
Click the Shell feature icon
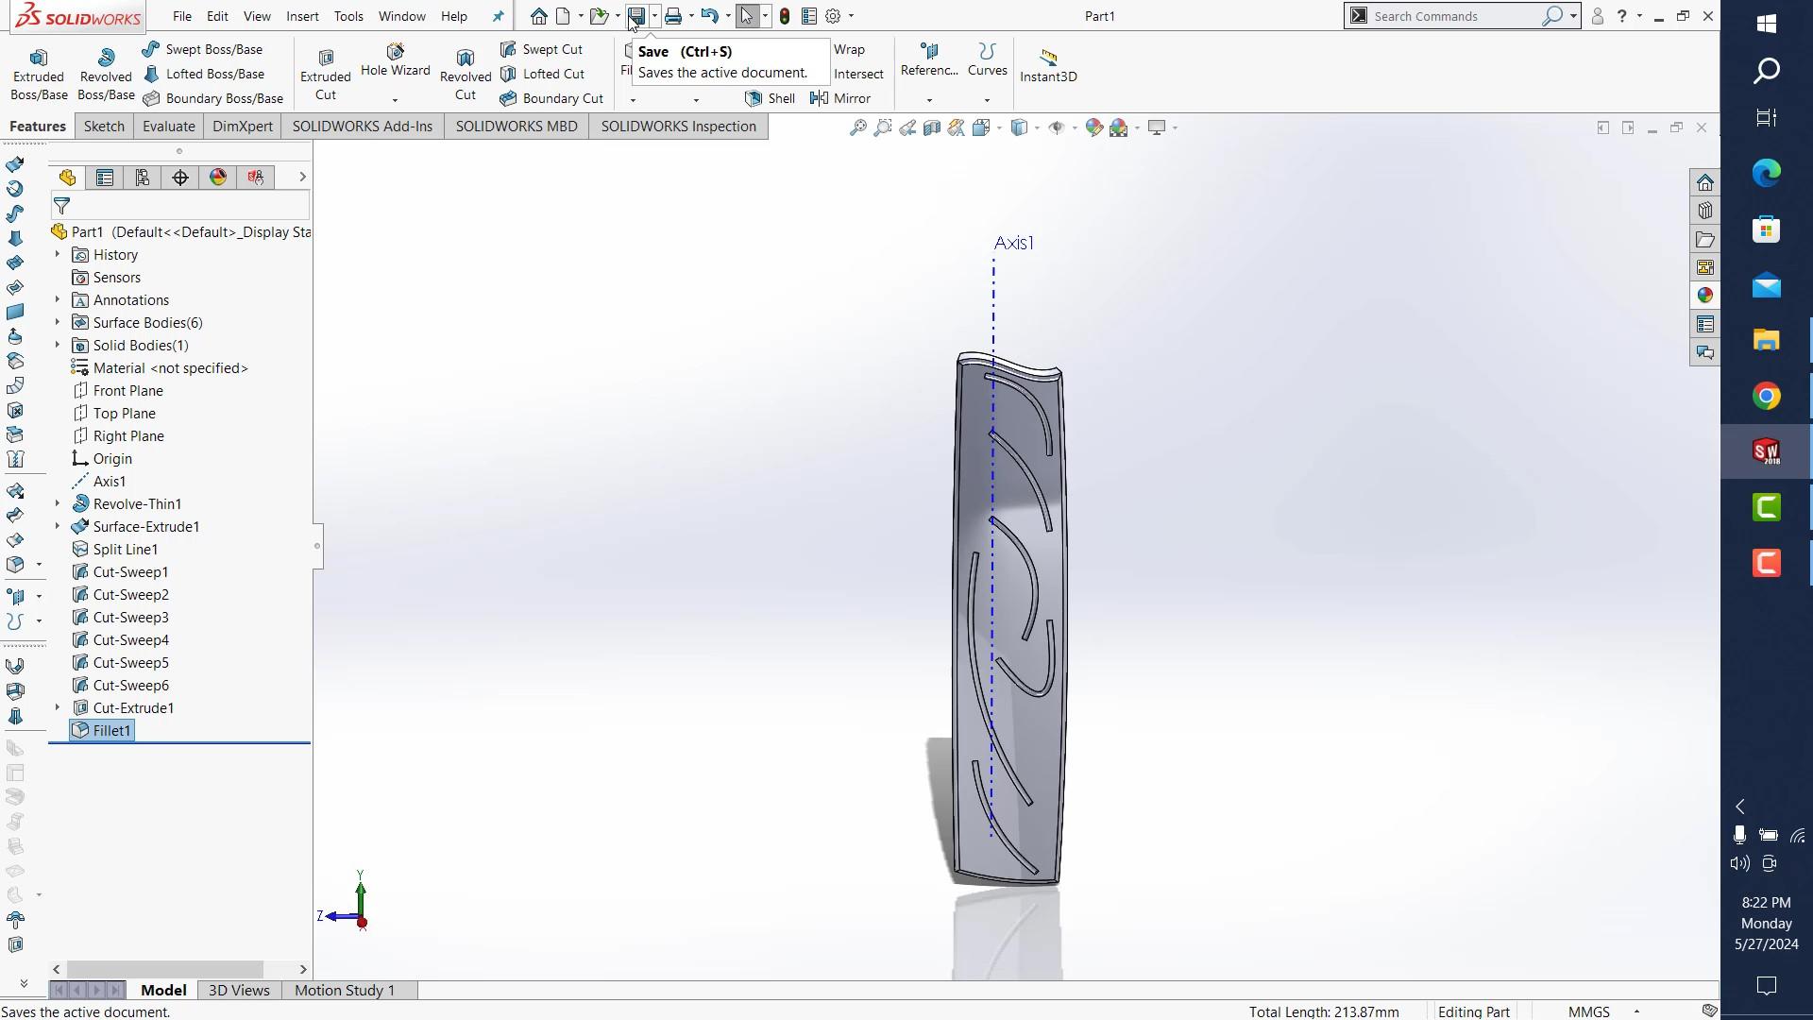(x=770, y=98)
